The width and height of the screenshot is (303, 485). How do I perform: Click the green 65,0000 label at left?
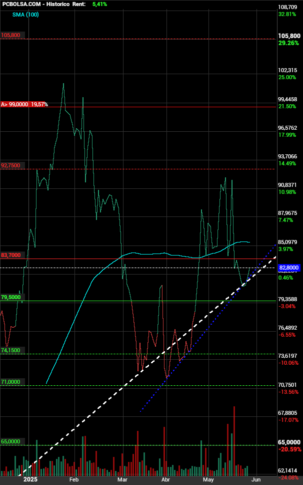[x=10, y=442]
